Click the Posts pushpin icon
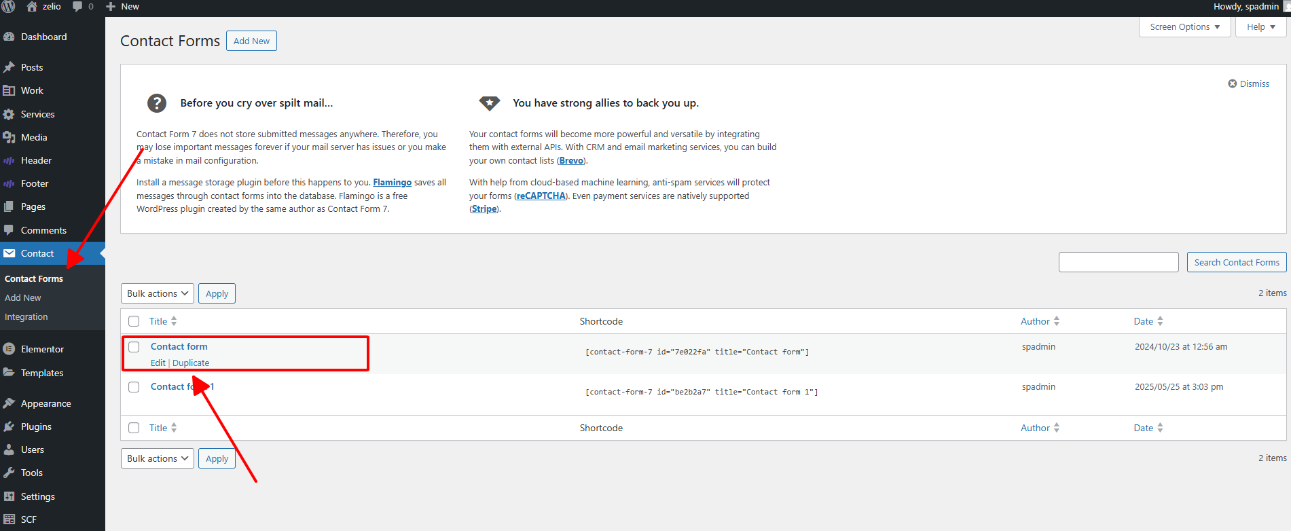The height and width of the screenshot is (531, 1291). (9, 67)
